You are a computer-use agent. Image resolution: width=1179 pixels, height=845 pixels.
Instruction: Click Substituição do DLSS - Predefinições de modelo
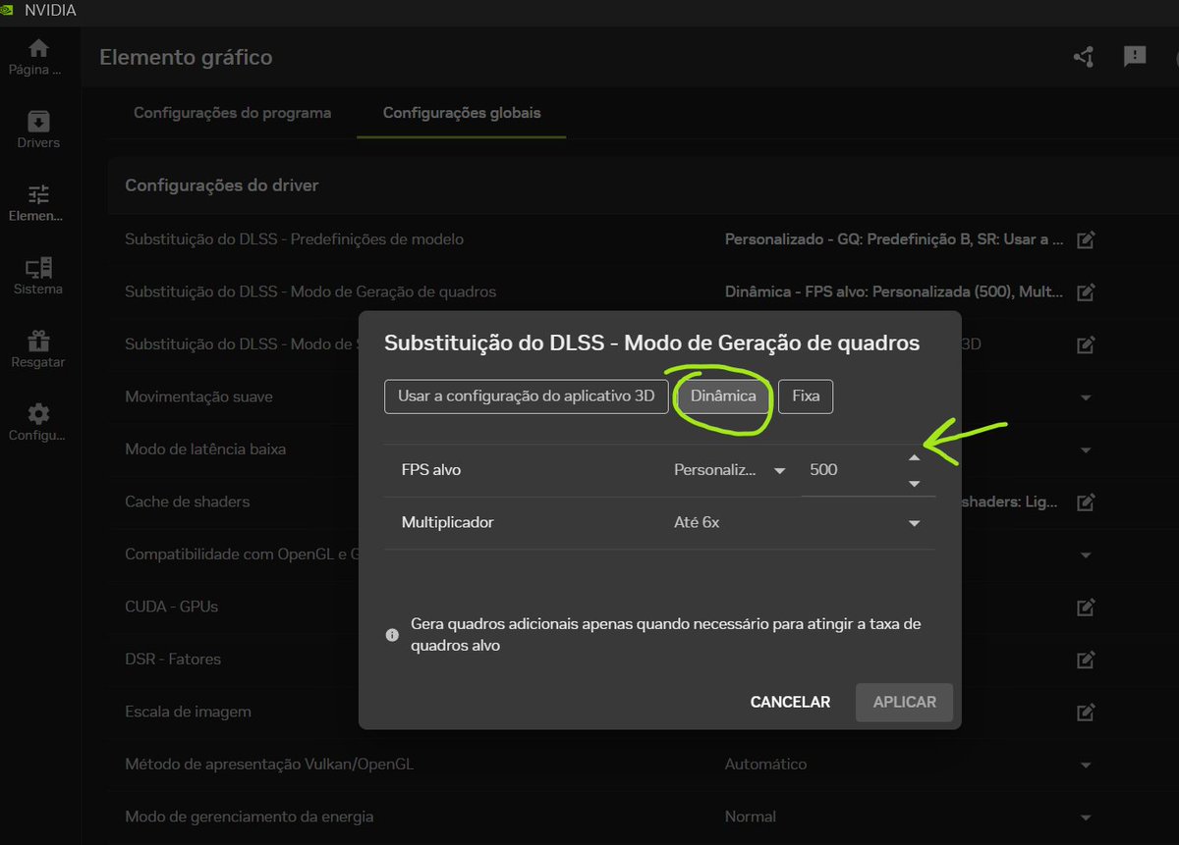(295, 239)
